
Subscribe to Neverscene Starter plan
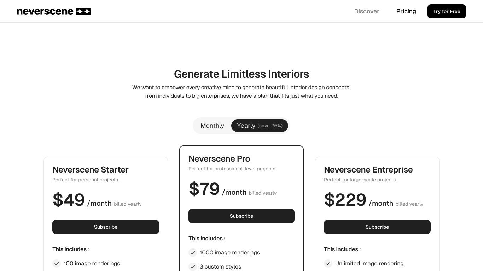pyautogui.click(x=106, y=227)
